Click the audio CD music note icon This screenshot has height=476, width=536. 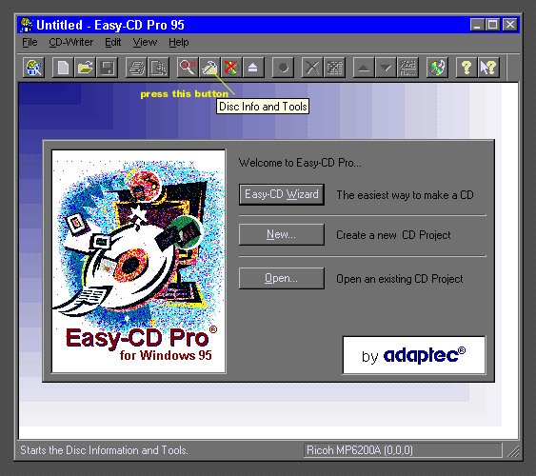[x=437, y=68]
